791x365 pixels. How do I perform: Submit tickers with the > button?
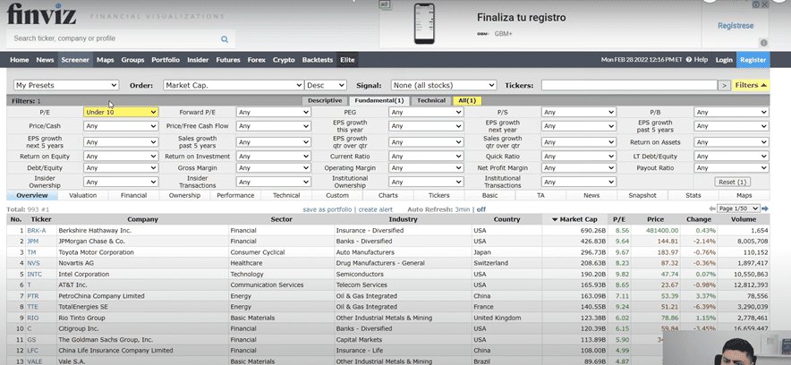pyautogui.click(x=724, y=86)
